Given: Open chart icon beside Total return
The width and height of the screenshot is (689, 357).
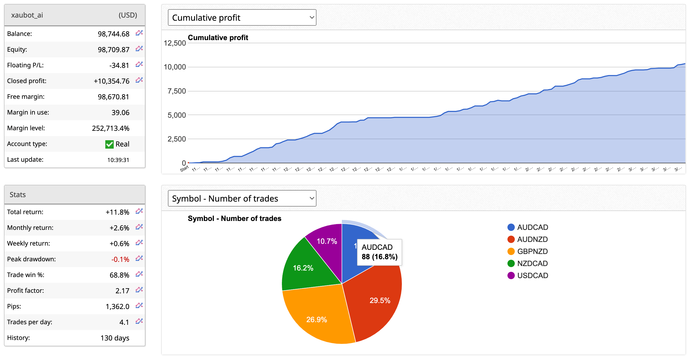Looking at the screenshot, I should 139,212.
